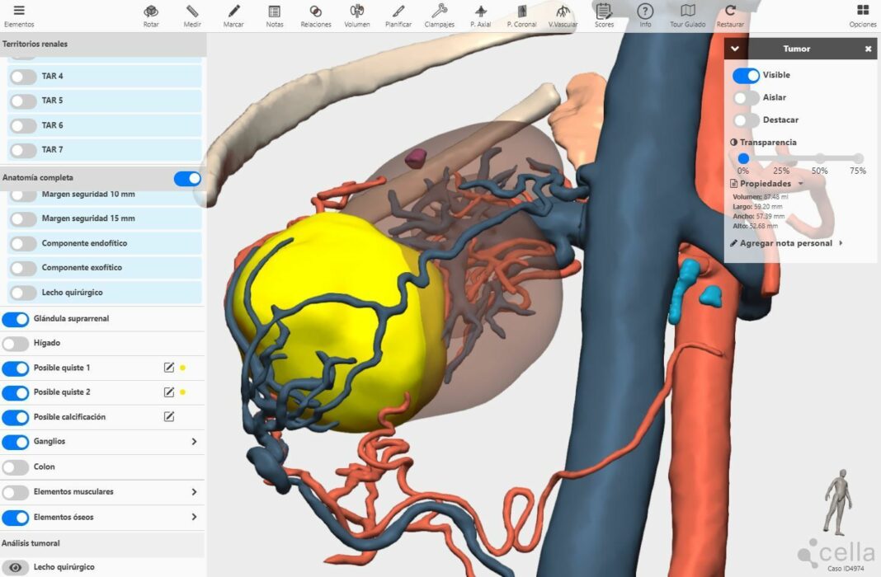Select the Rotar tool
Screen dimensions: 881x577
[x=151, y=14]
